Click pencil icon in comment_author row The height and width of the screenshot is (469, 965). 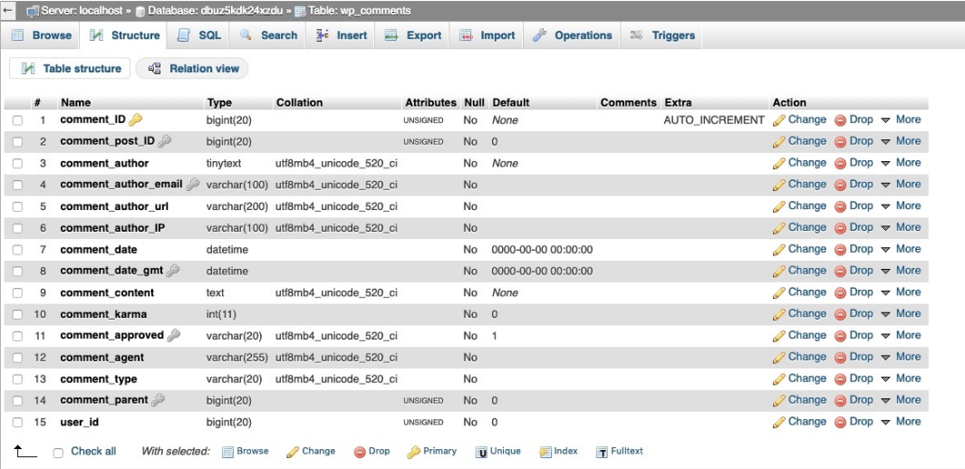click(779, 164)
